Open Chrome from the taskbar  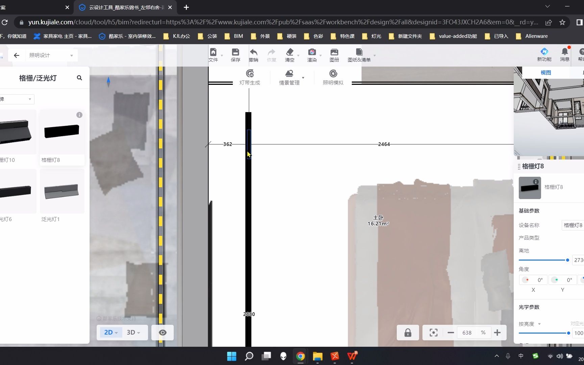tap(300, 356)
